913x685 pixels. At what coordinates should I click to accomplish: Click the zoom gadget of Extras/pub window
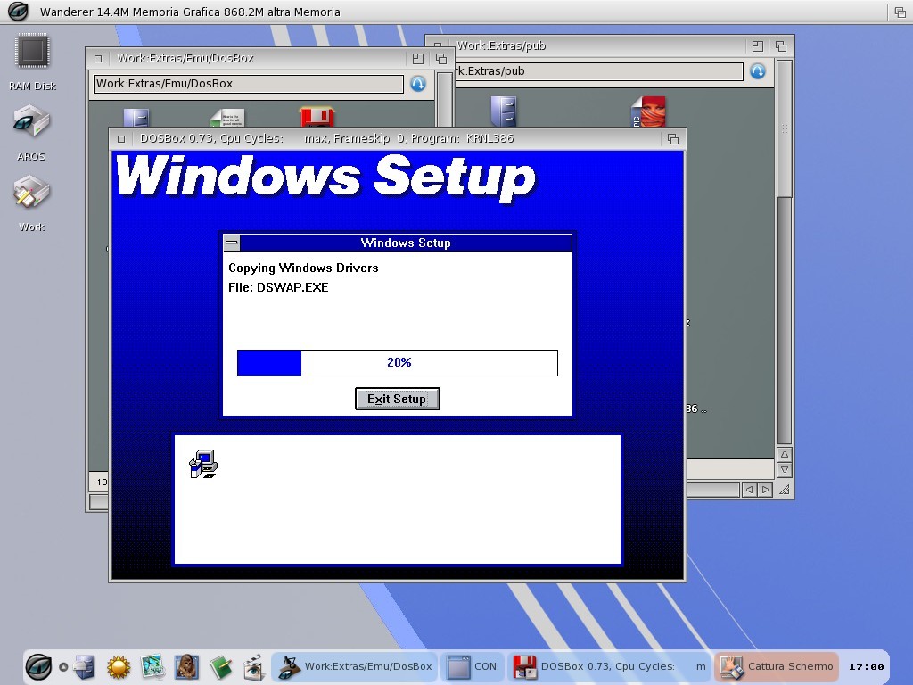click(x=758, y=46)
